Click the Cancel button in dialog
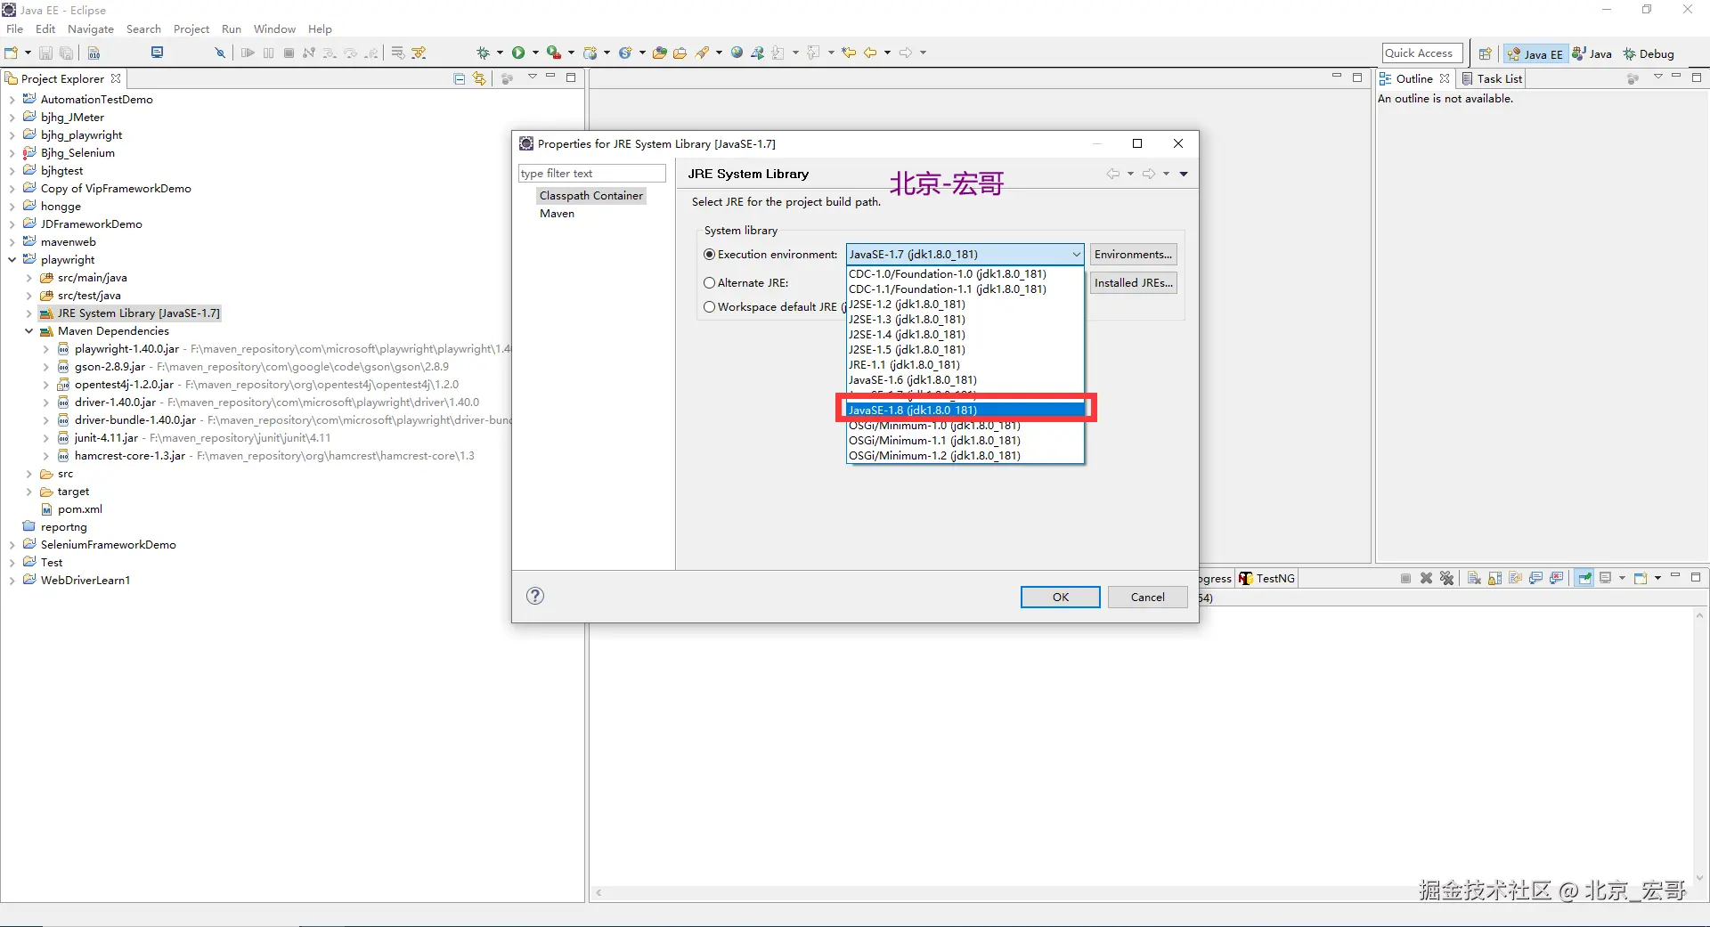 [x=1147, y=597]
